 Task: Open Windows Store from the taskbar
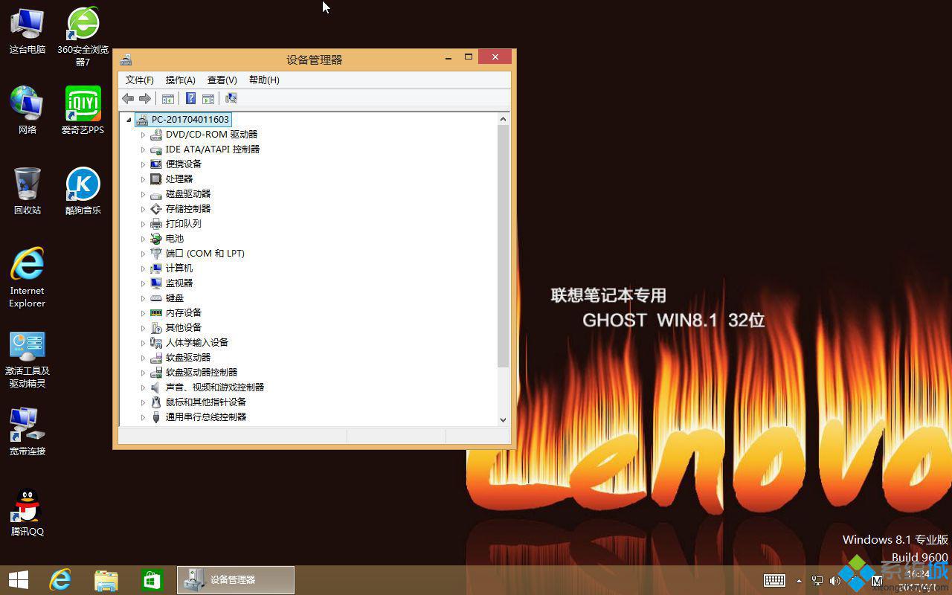152,580
